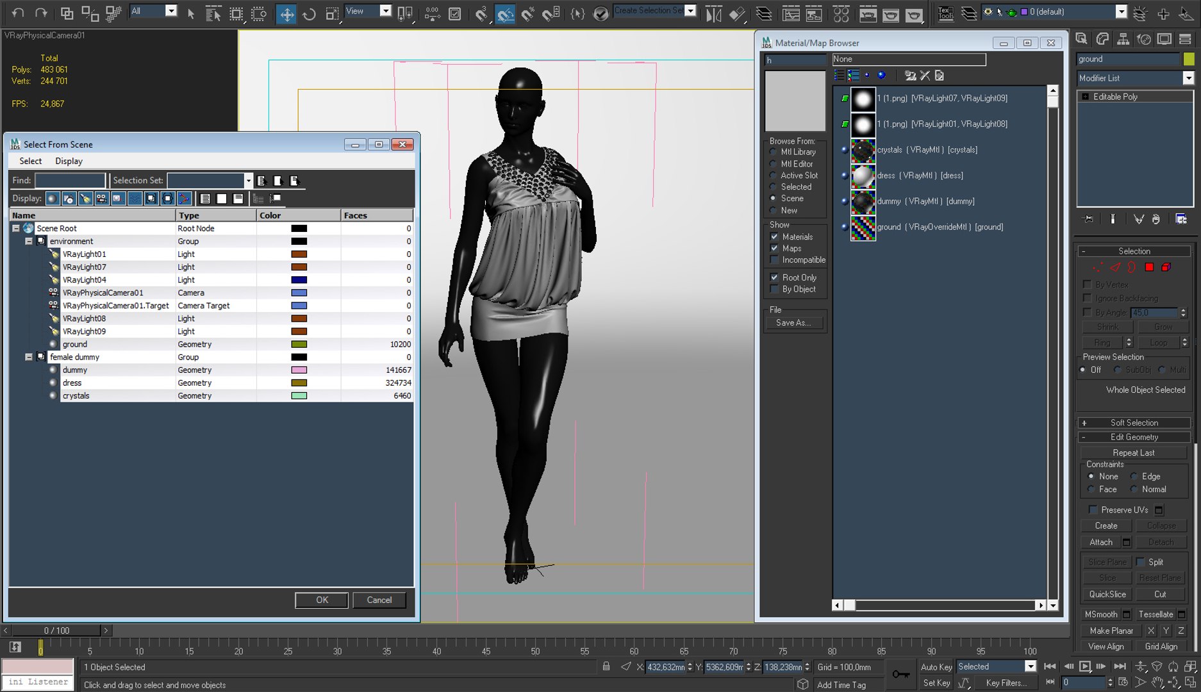Click the dress row color swatch
This screenshot has width=1201, height=692.
pyautogui.click(x=299, y=383)
